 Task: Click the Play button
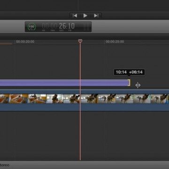click(x=85, y=15)
